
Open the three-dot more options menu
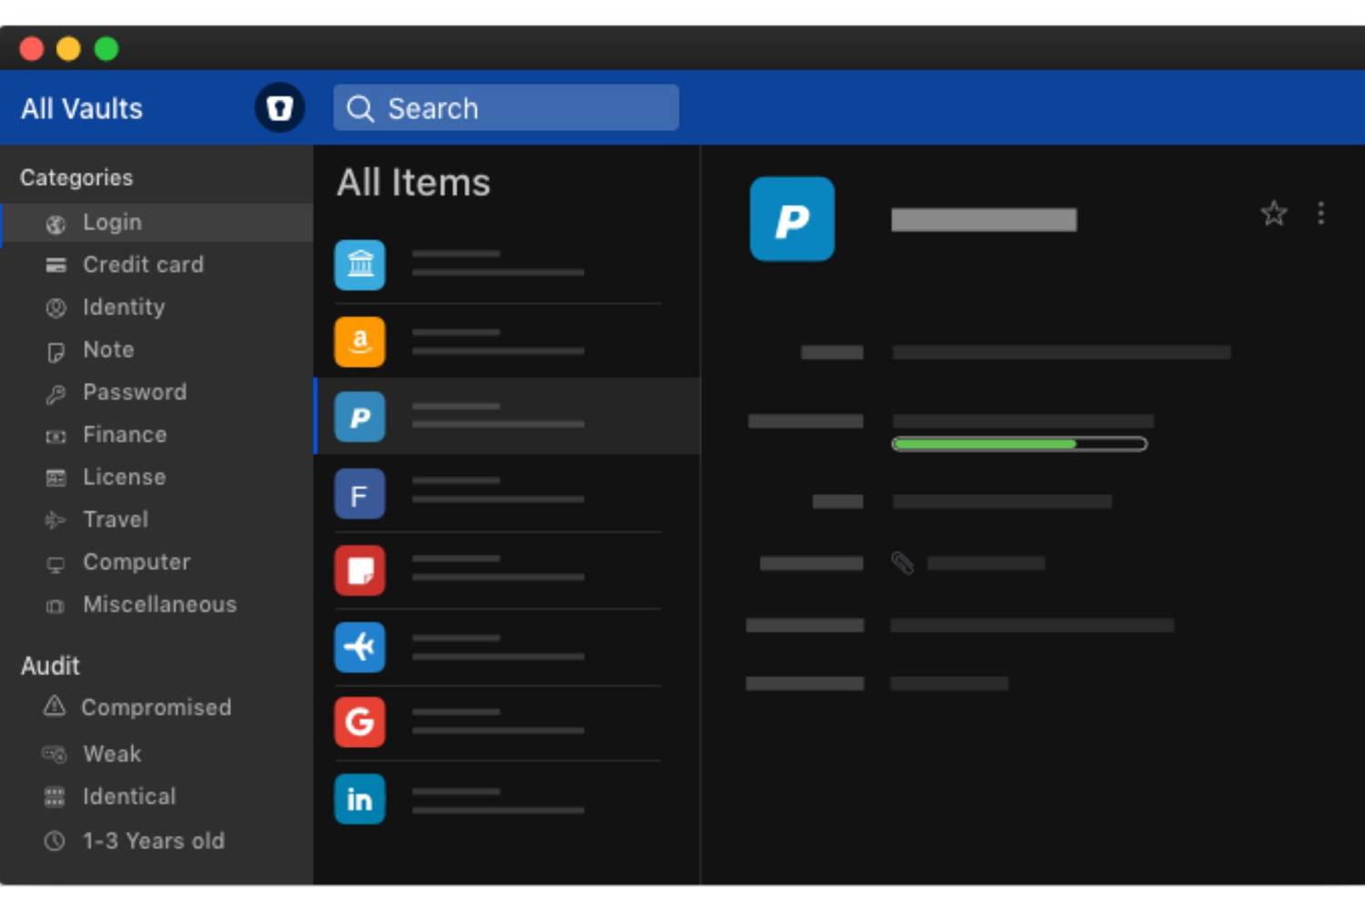tap(1320, 214)
